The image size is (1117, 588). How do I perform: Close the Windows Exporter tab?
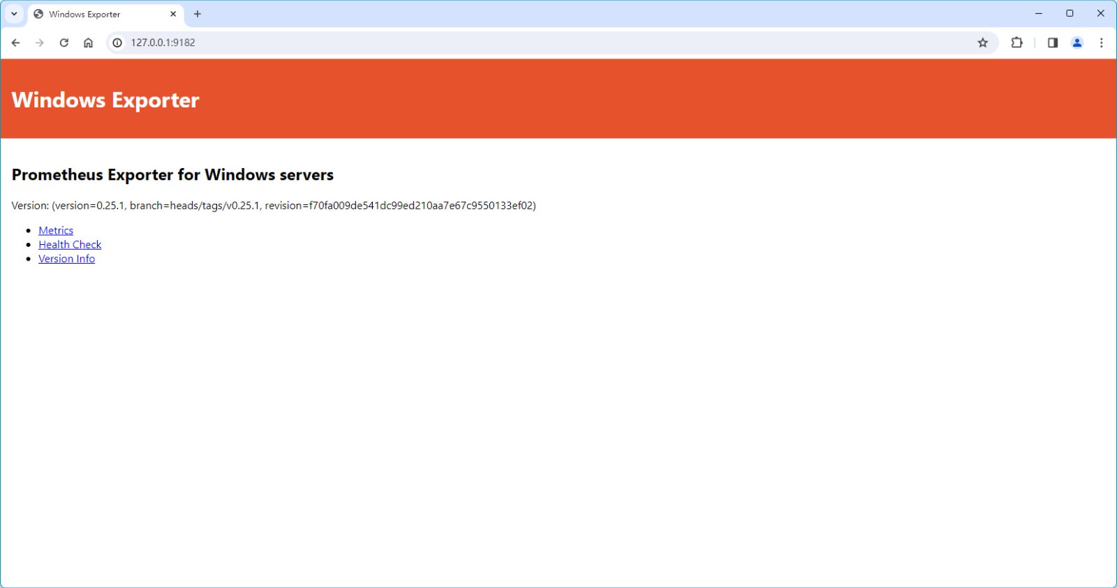coord(173,14)
